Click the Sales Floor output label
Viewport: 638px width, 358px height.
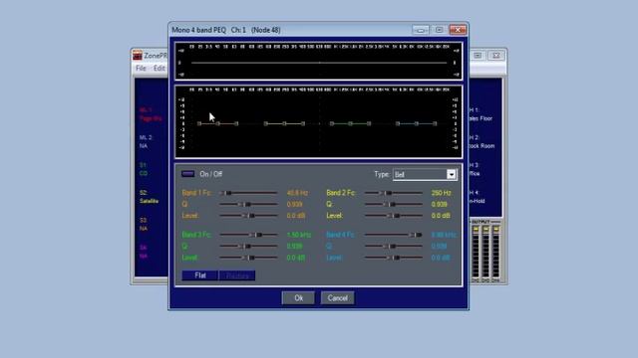480,118
